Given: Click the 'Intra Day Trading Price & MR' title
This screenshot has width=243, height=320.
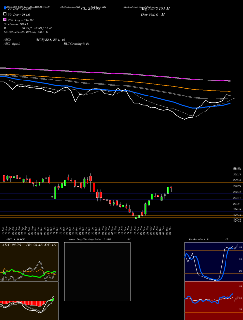Looking at the screenshot, I should (89, 240).
